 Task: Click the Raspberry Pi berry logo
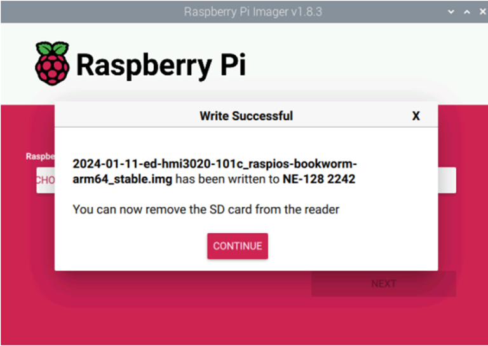pyautogui.click(x=52, y=63)
